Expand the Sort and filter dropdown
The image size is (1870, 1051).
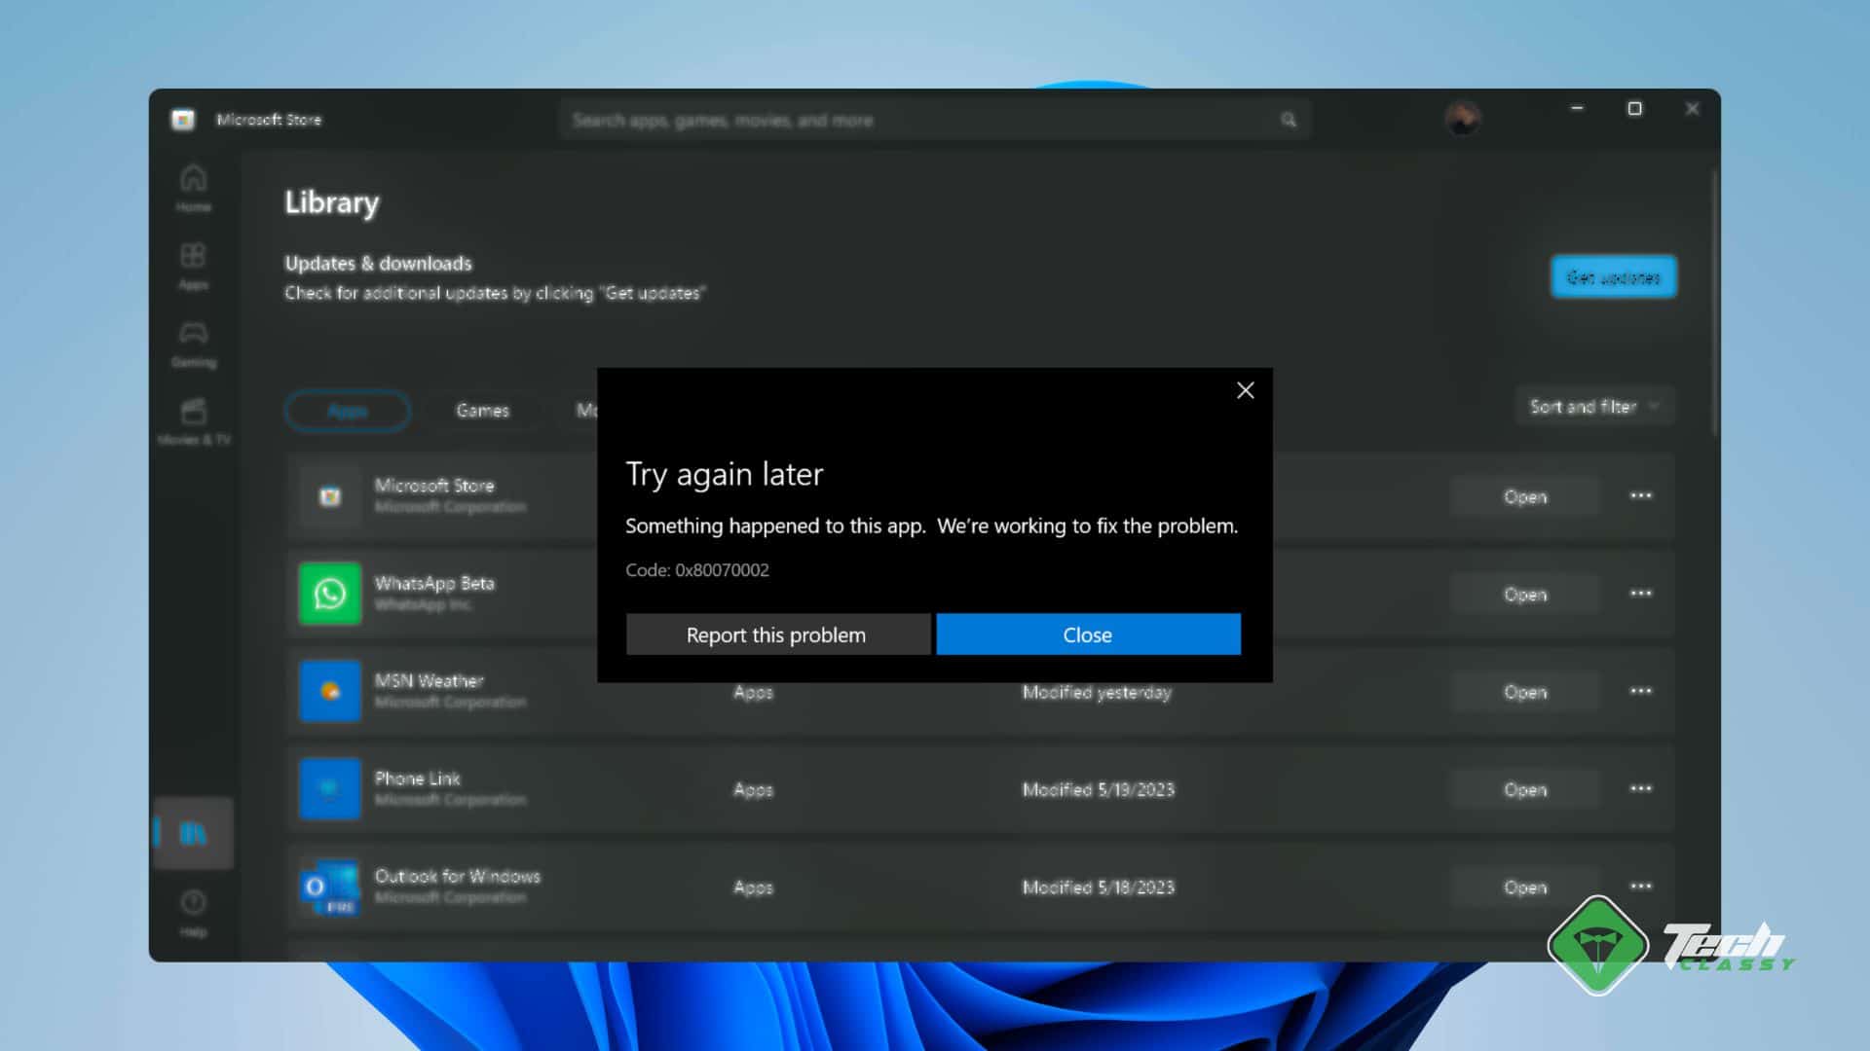[1593, 407]
